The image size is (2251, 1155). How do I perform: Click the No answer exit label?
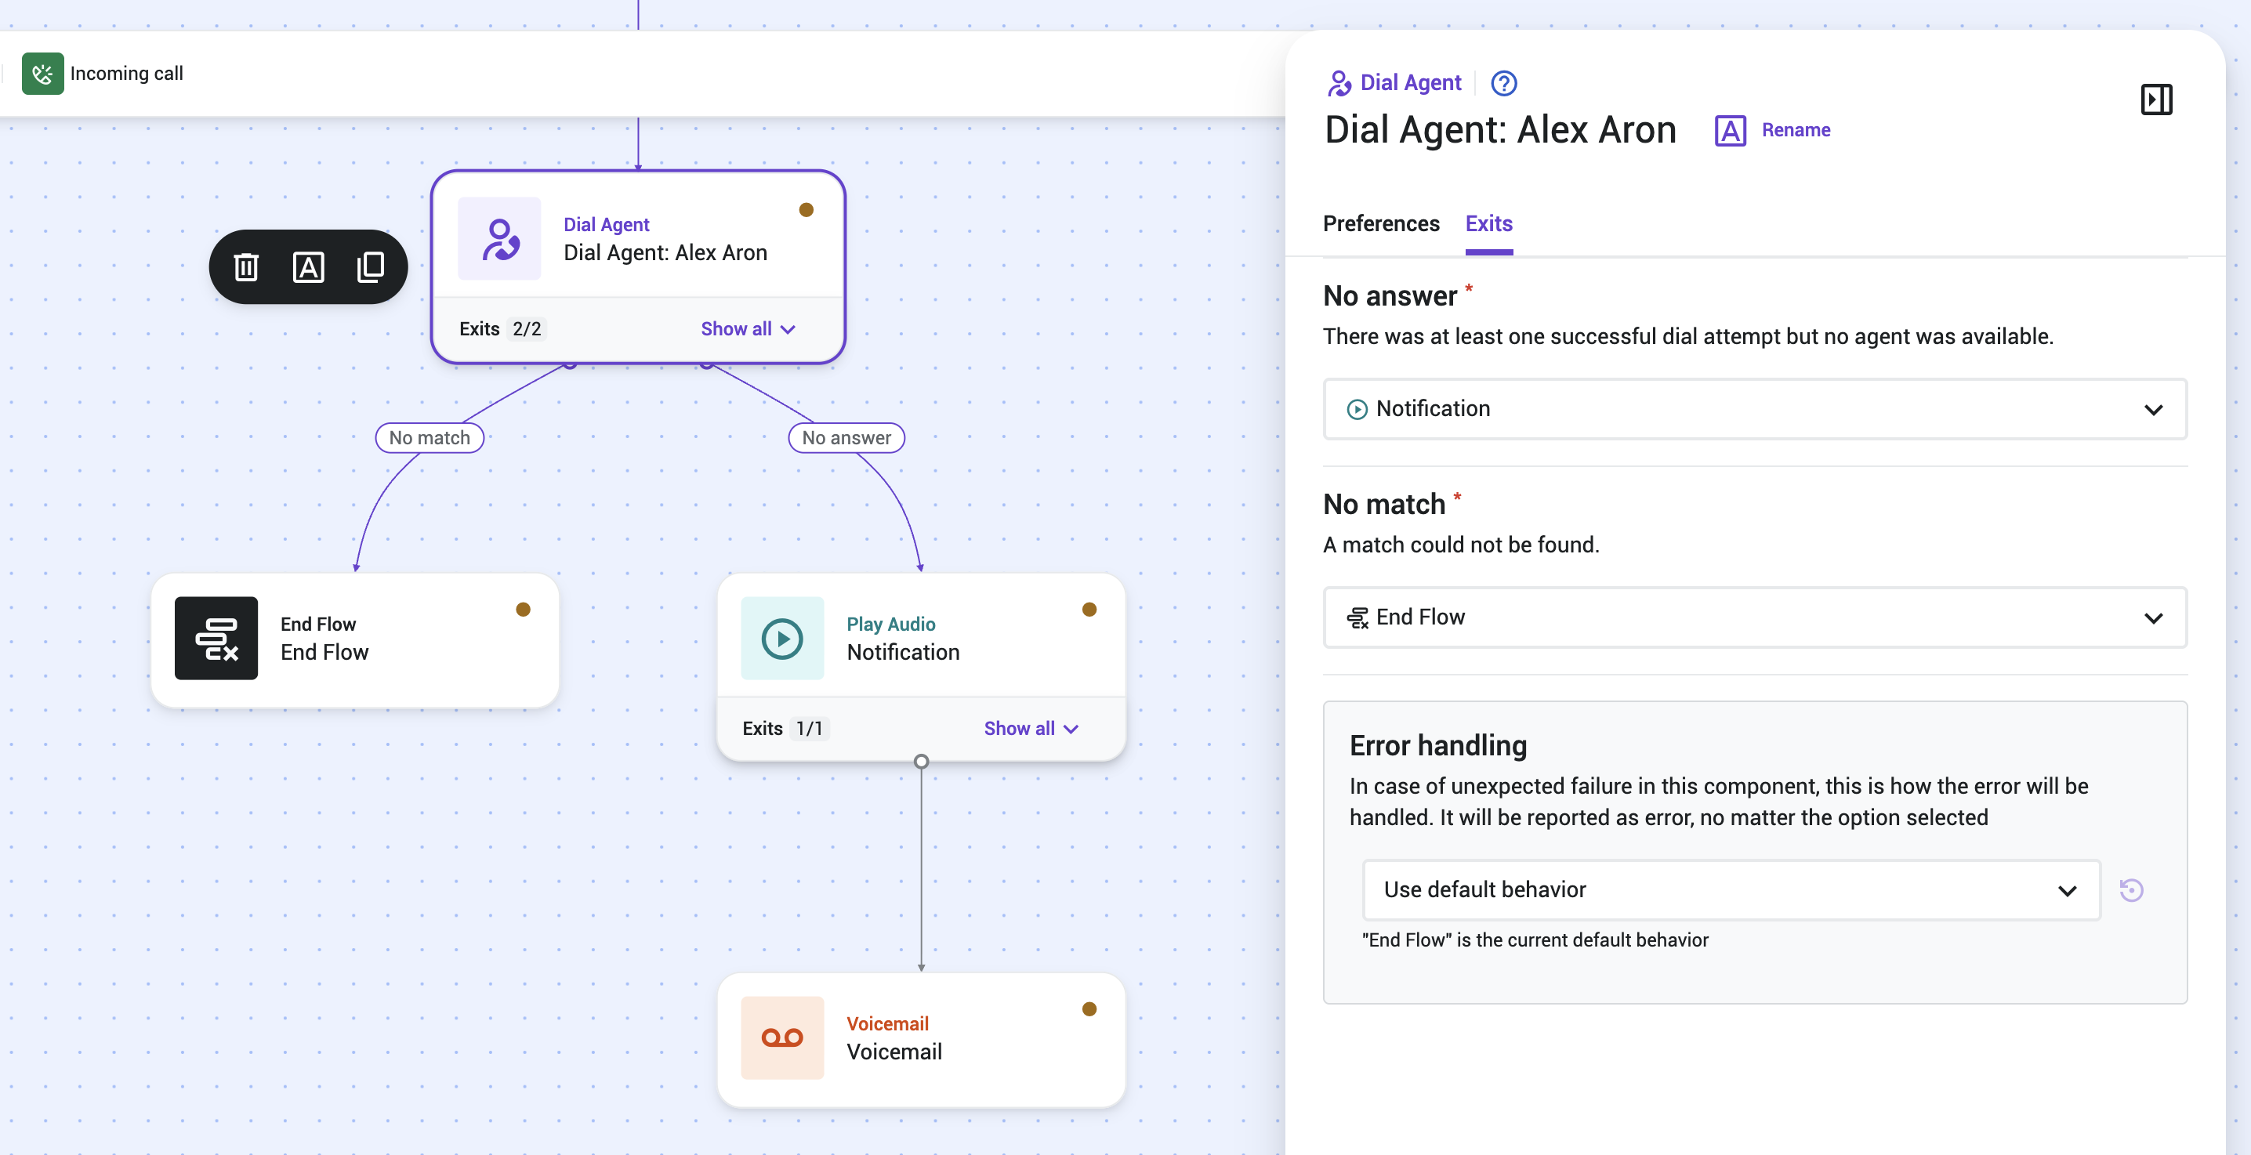pyautogui.click(x=846, y=438)
